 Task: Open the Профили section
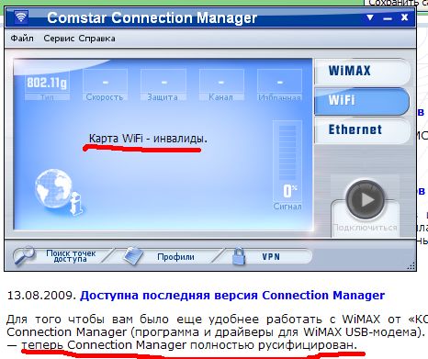coord(175,256)
